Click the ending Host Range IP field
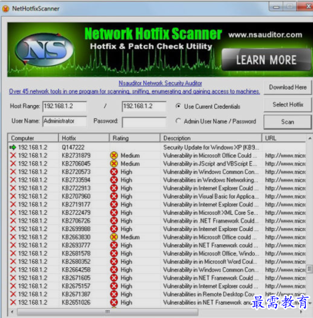 coord(144,107)
